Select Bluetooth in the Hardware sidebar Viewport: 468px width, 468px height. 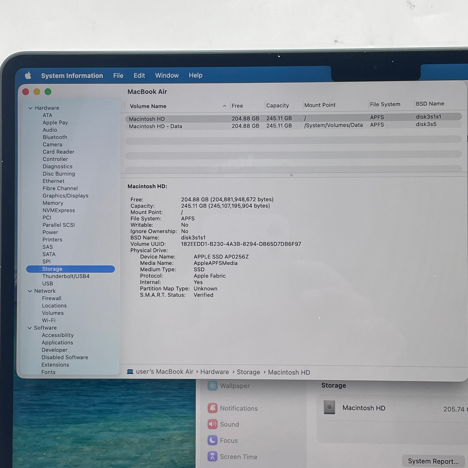pyautogui.click(x=55, y=137)
